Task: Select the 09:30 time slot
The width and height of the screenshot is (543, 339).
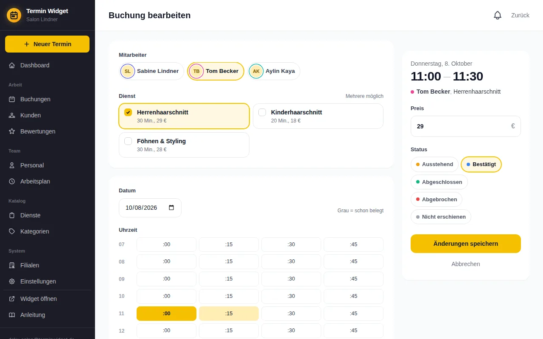Action: coord(291,279)
